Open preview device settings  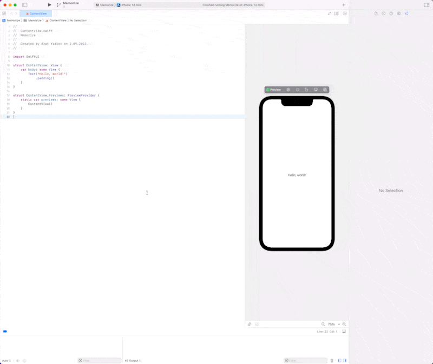coord(316,90)
